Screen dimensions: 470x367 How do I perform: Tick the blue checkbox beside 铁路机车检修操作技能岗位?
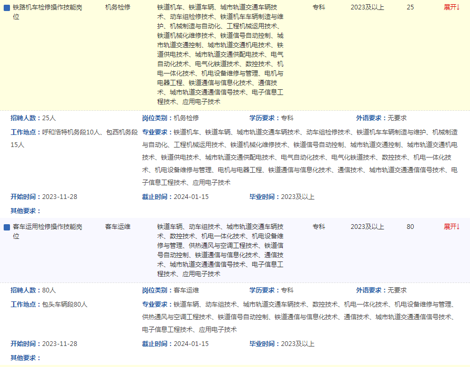(7, 8)
